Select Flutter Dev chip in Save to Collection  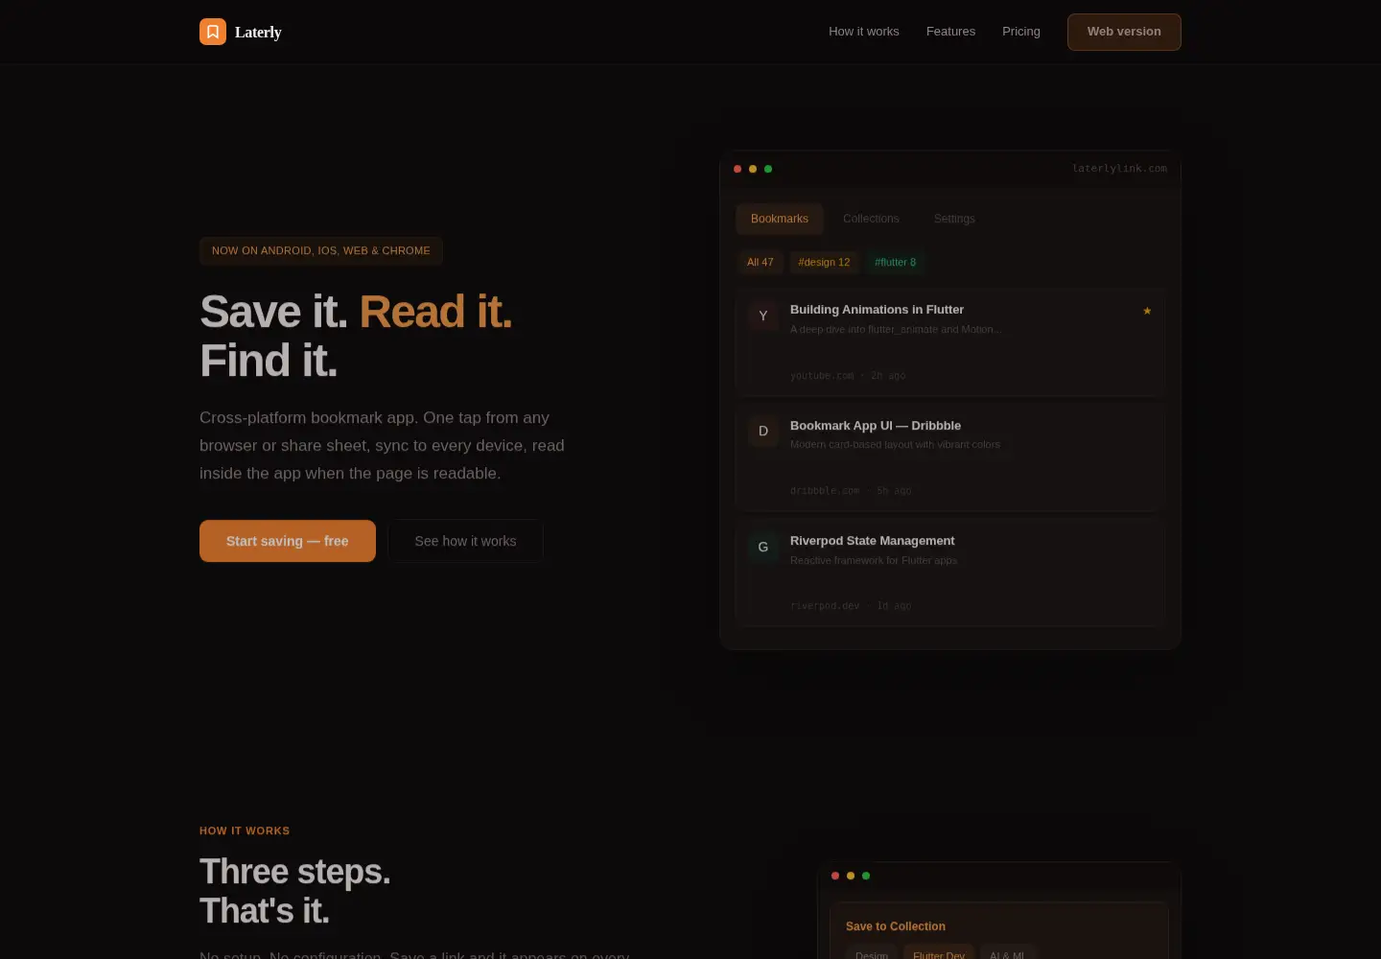click(939, 954)
